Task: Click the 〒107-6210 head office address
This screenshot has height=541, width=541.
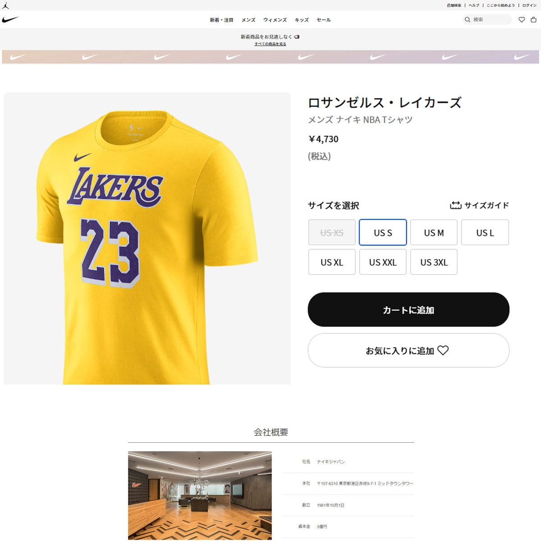Action: [365, 483]
